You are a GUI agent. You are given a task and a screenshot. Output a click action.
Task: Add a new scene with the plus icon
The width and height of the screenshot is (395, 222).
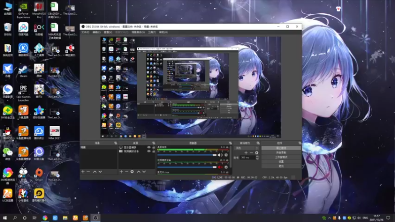tap(83, 172)
